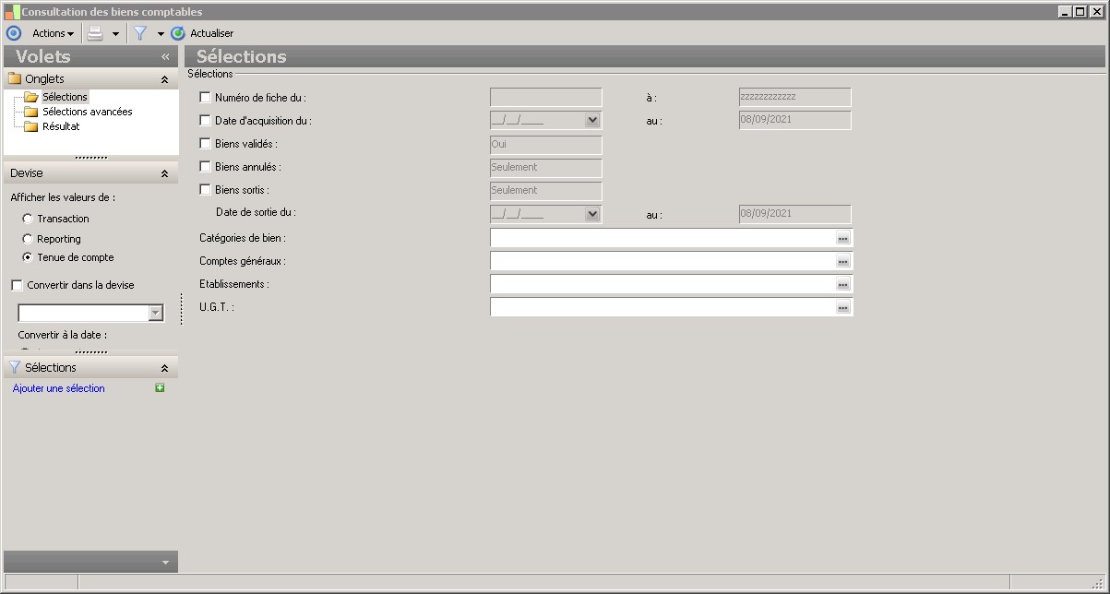1110x594 pixels.
Task: Collapse the Sélections filter section in Volets
Action: [x=164, y=368]
